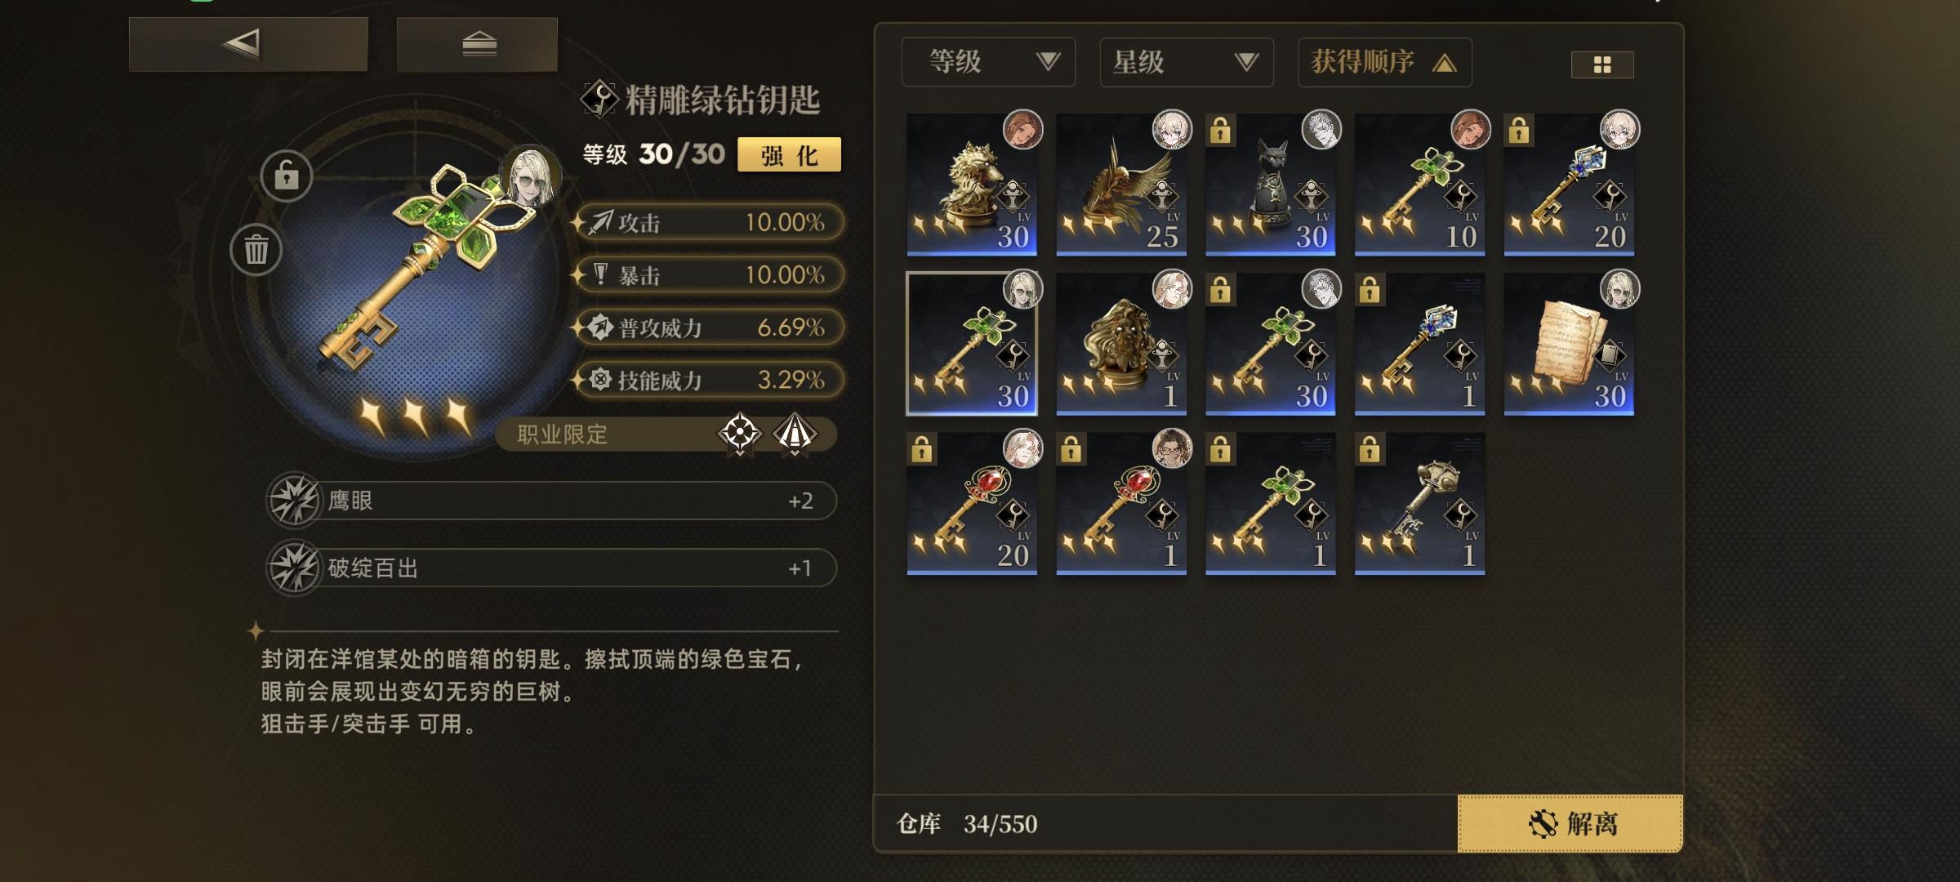Switch to the grid view layout icon

point(1602,65)
